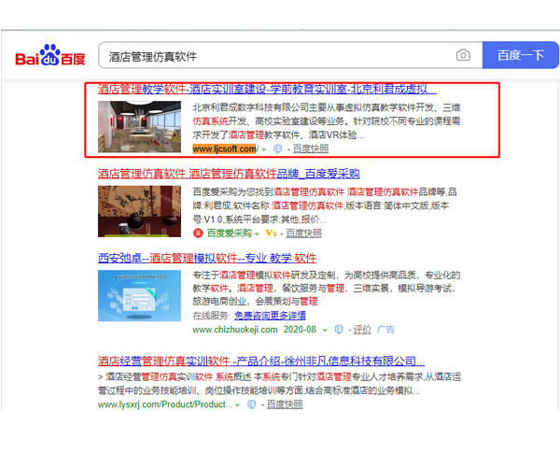
Task: Click shield icon beside lysxrj result
Action: coord(251,404)
